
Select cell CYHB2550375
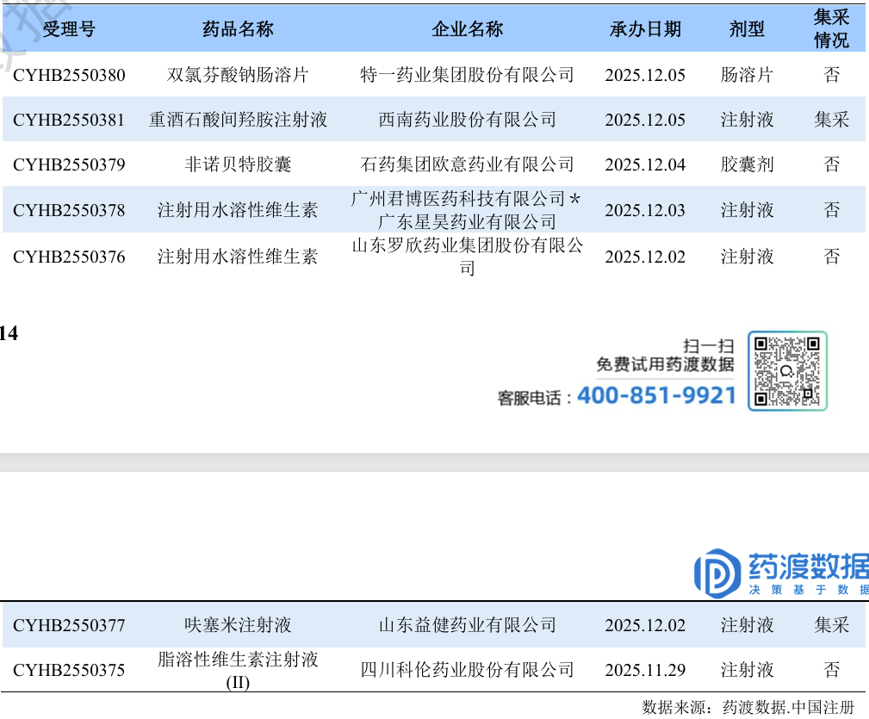click(x=69, y=670)
